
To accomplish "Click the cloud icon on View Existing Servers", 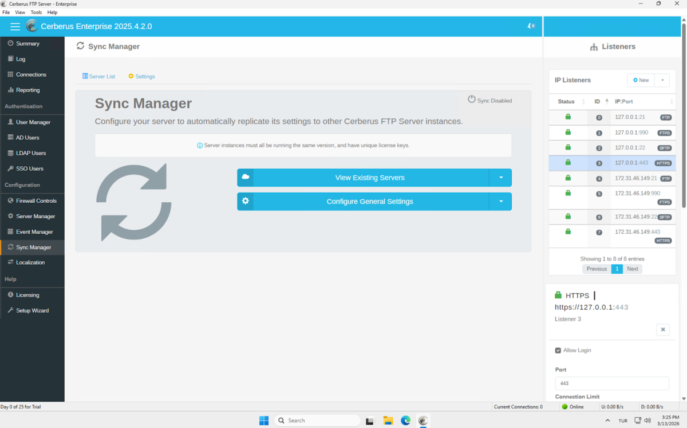I will coord(246,178).
